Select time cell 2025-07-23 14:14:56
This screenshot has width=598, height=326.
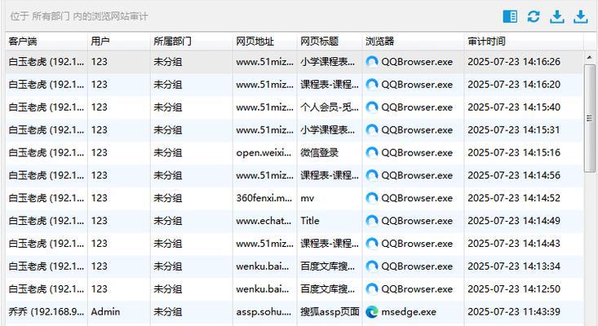[x=514, y=175]
